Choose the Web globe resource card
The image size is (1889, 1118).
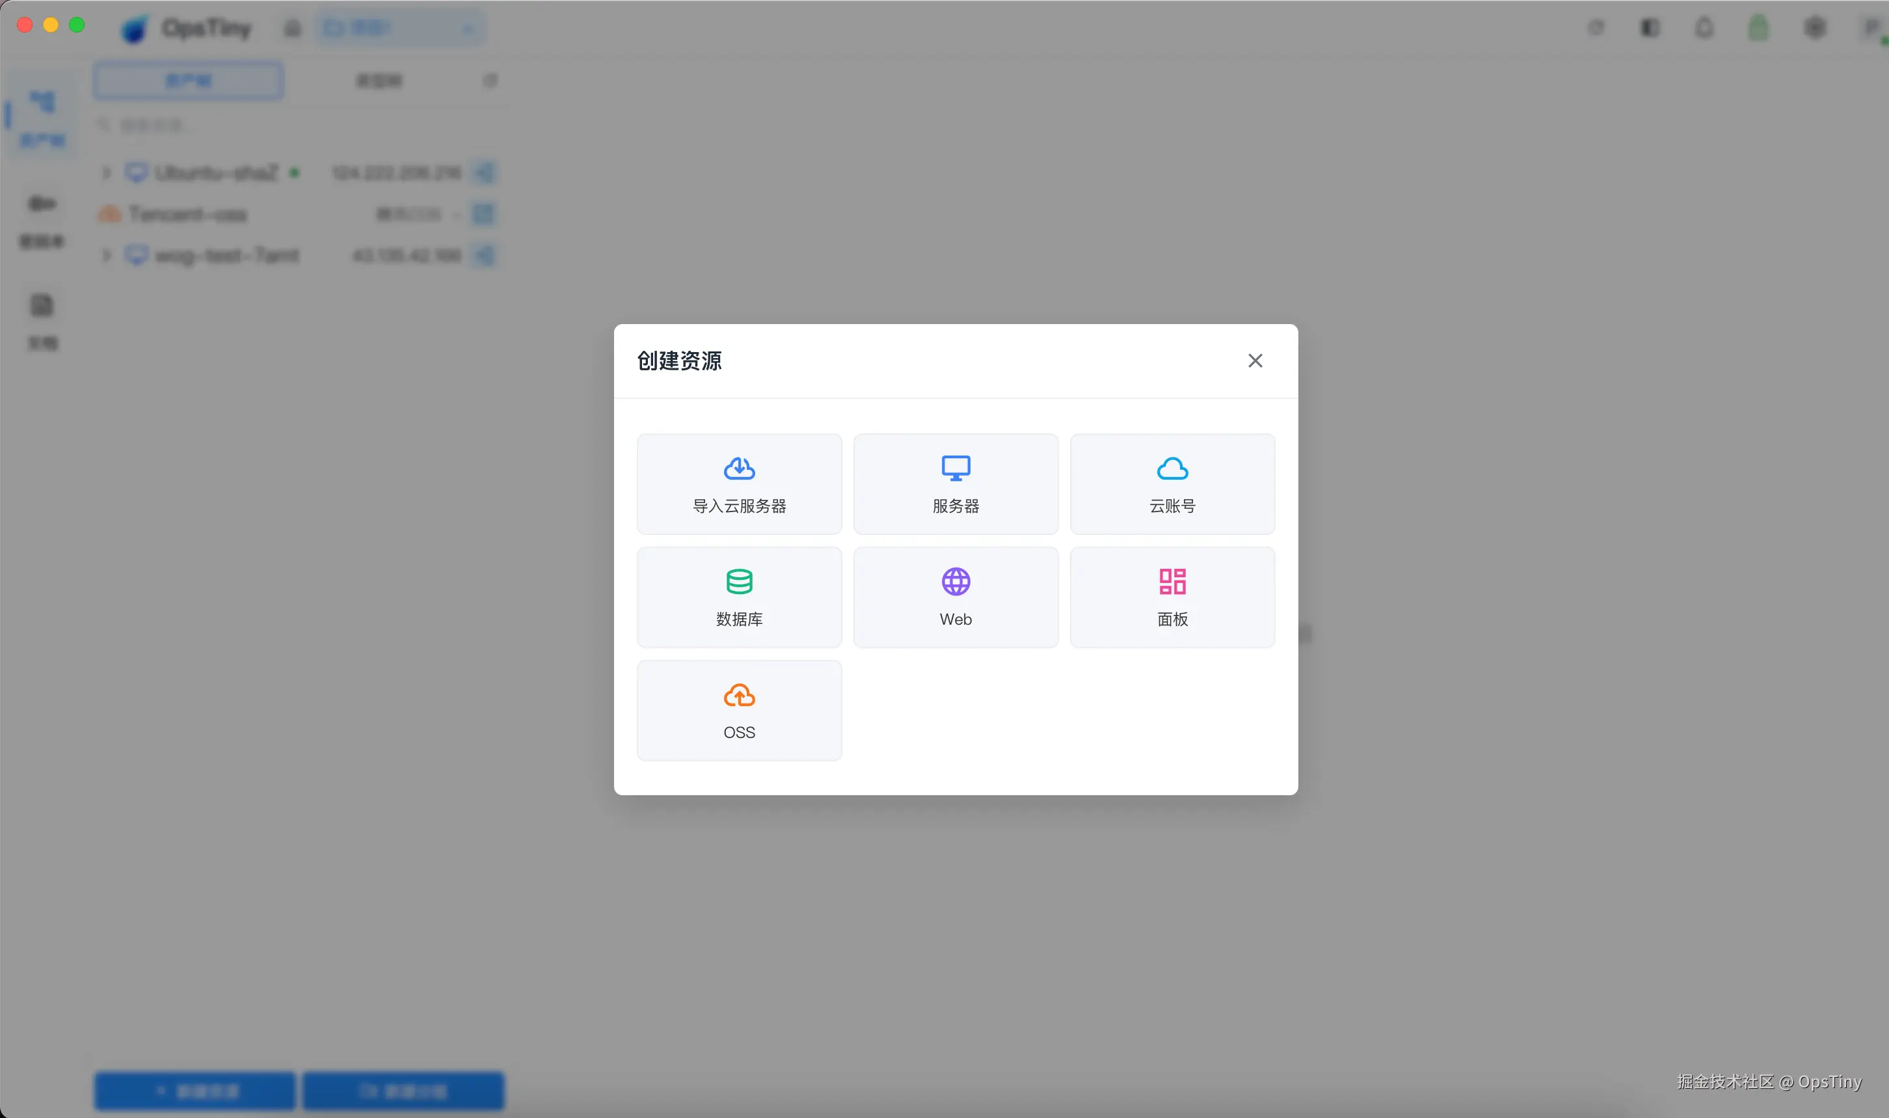coord(956,597)
